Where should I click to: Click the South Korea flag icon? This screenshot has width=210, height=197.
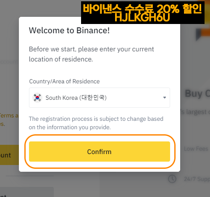(37, 98)
